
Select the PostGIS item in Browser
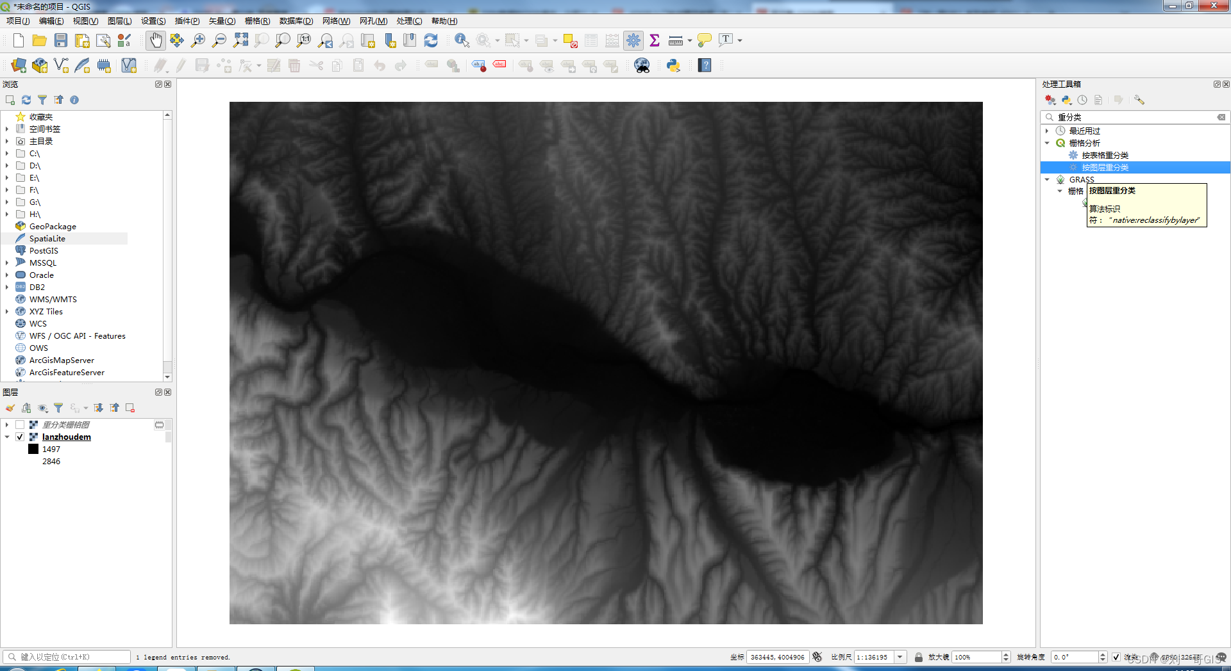pos(44,251)
